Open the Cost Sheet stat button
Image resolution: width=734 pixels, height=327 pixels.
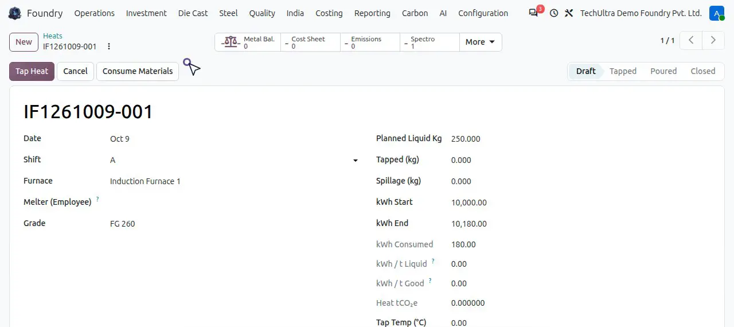point(310,42)
